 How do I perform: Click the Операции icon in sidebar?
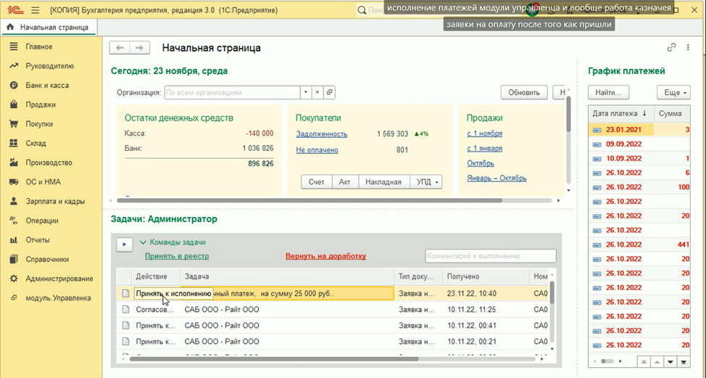click(x=14, y=221)
